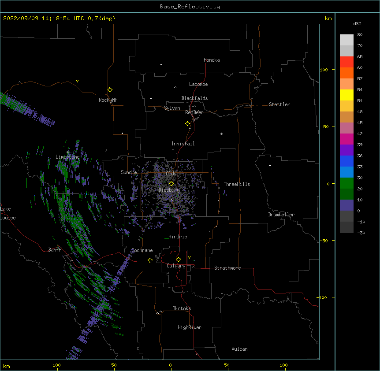The width and height of the screenshot is (380, 371).
Task: Click the Strathmore label
Action: pos(227,268)
